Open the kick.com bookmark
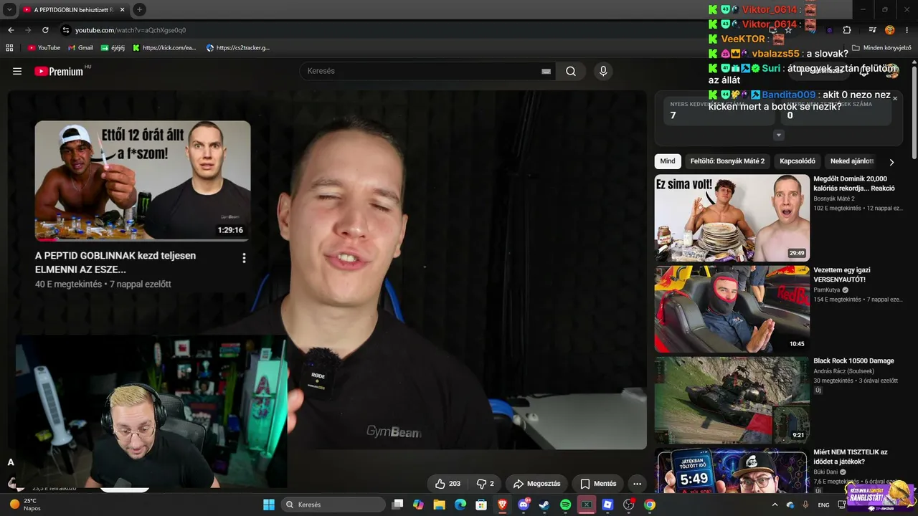Viewport: 918px width, 516px height. click(x=164, y=48)
